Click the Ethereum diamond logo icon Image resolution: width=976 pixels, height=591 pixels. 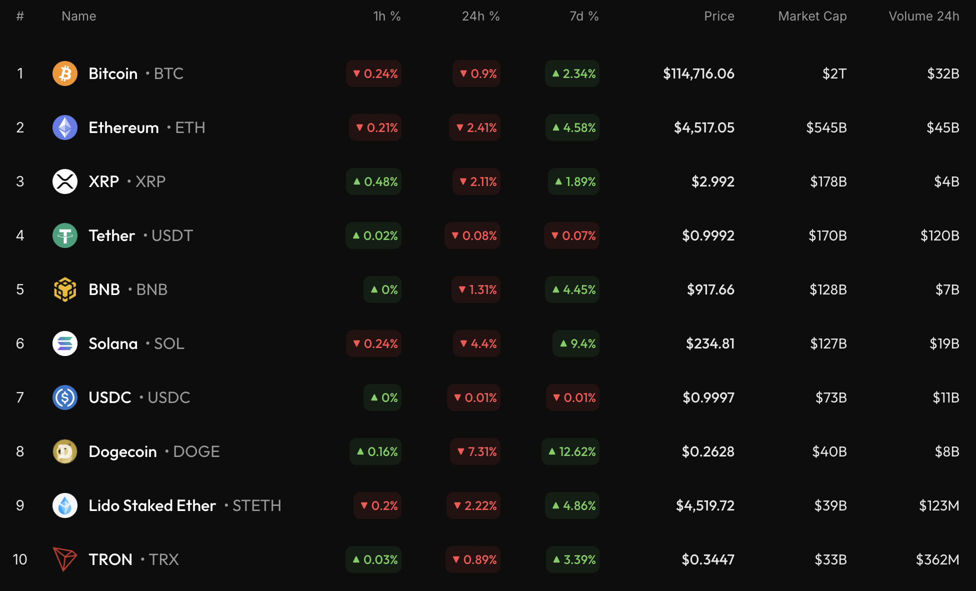65,127
